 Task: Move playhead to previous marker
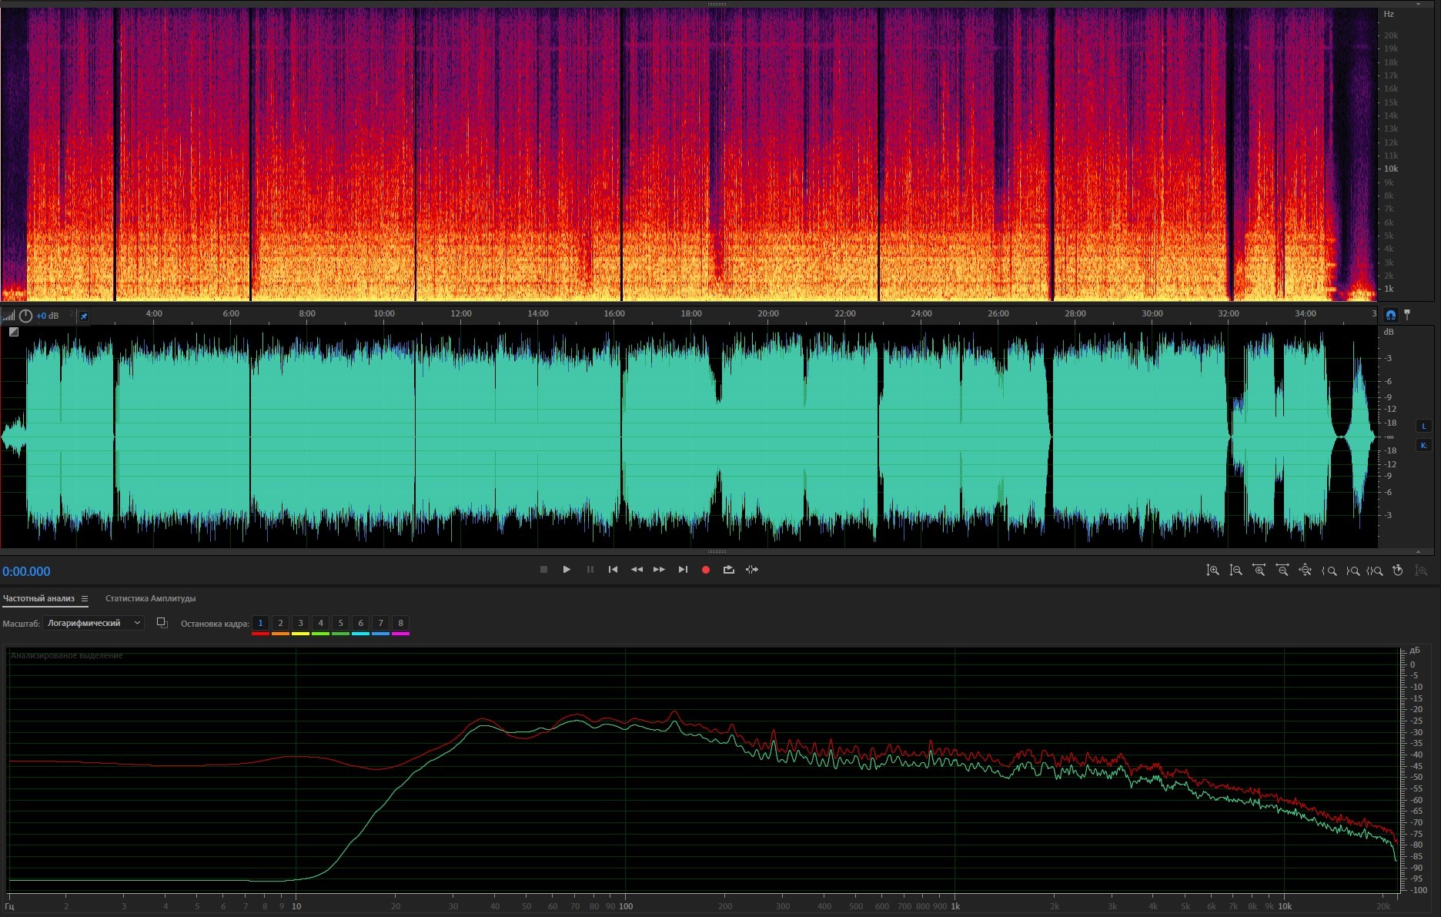pyautogui.click(x=613, y=570)
